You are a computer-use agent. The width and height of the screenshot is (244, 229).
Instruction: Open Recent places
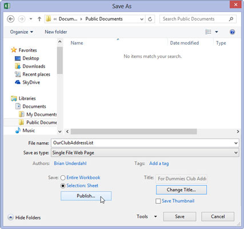click(x=36, y=74)
